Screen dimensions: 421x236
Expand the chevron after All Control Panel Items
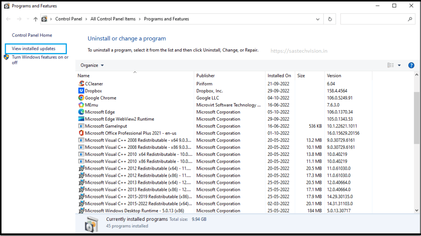coord(140,19)
